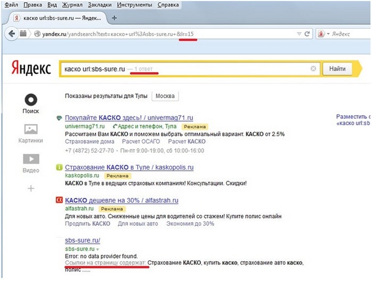Open the Вид menu
The width and height of the screenshot is (372, 281).
[52, 5]
